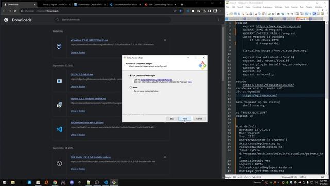The height and width of the screenshot is (186, 330).
Task: Show vagrant installer in folder
Action: (x=78, y=111)
